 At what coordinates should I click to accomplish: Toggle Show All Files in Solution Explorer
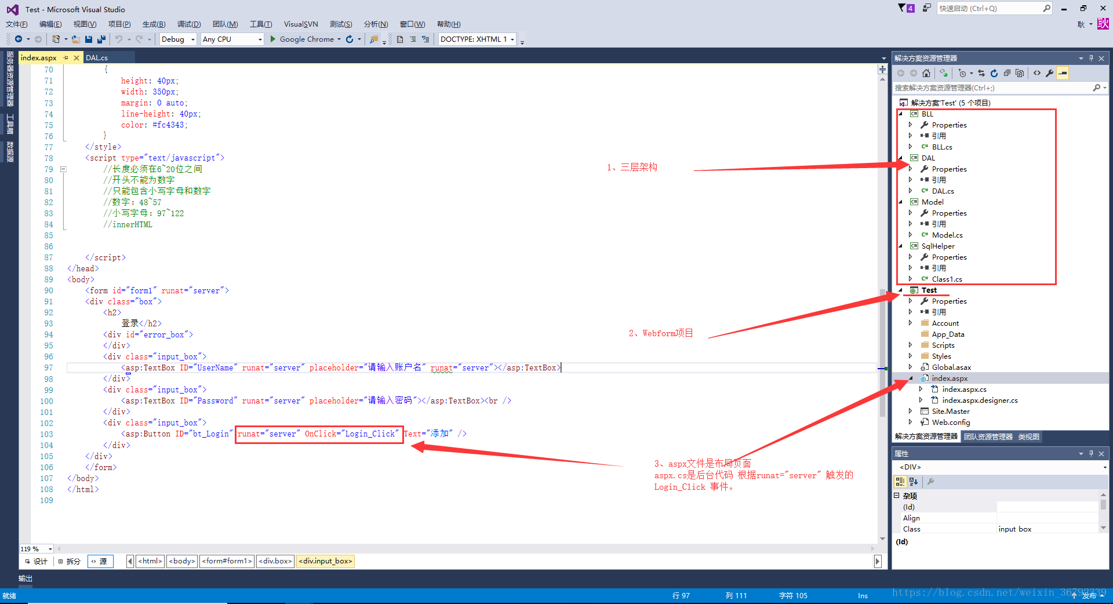click(x=1020, y=73)
